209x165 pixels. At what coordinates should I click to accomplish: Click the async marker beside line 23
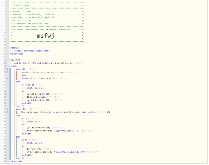pyautogui.click(x=8, y=69)
